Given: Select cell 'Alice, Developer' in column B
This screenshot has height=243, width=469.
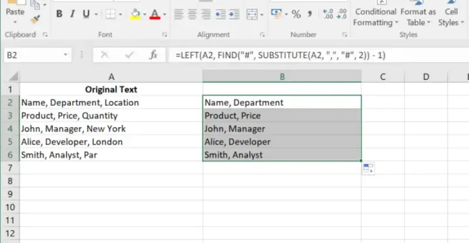Looking at the screenshot, I should (282, 141).
